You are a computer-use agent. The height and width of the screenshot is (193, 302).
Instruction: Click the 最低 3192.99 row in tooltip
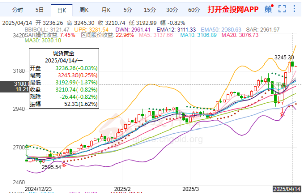(x=64, y=82)
